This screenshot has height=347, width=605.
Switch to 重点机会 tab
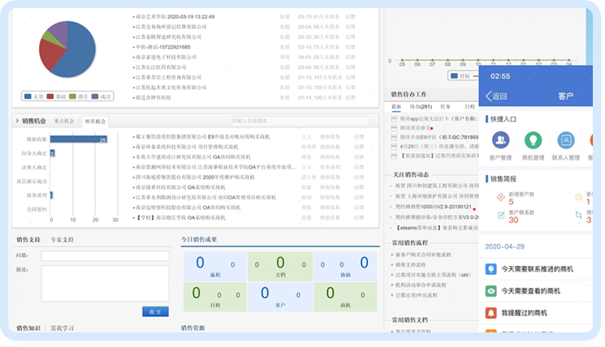(64, 121)
